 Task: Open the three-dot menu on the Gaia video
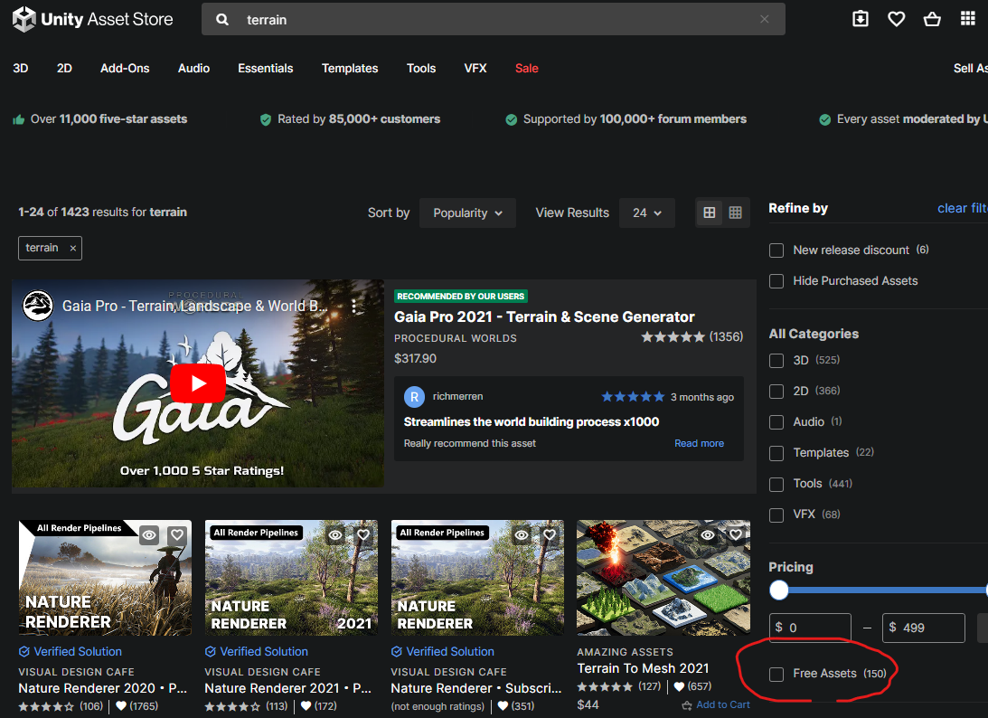(354, 307)
